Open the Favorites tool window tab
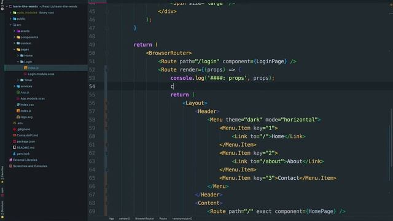Viewport: 393px width, 221px height. point(2,174)
